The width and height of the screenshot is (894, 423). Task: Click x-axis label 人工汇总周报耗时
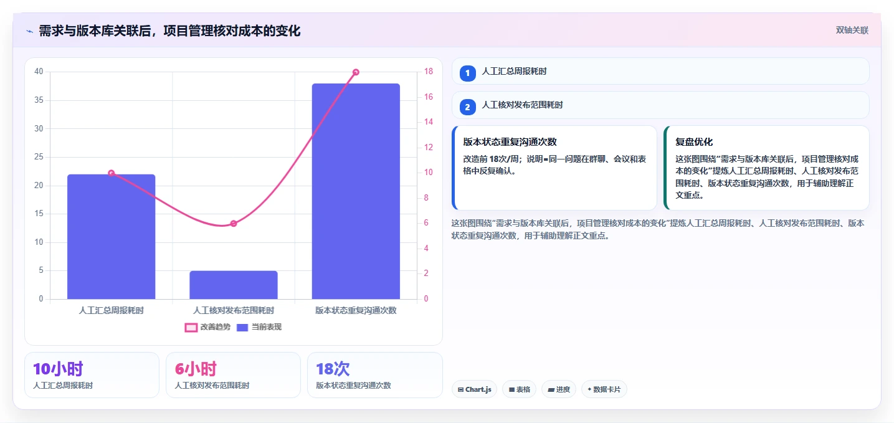tap(112, 310)
